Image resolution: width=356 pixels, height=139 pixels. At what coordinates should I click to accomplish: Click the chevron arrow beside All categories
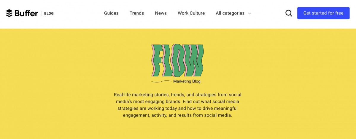(x=249, y=13)
